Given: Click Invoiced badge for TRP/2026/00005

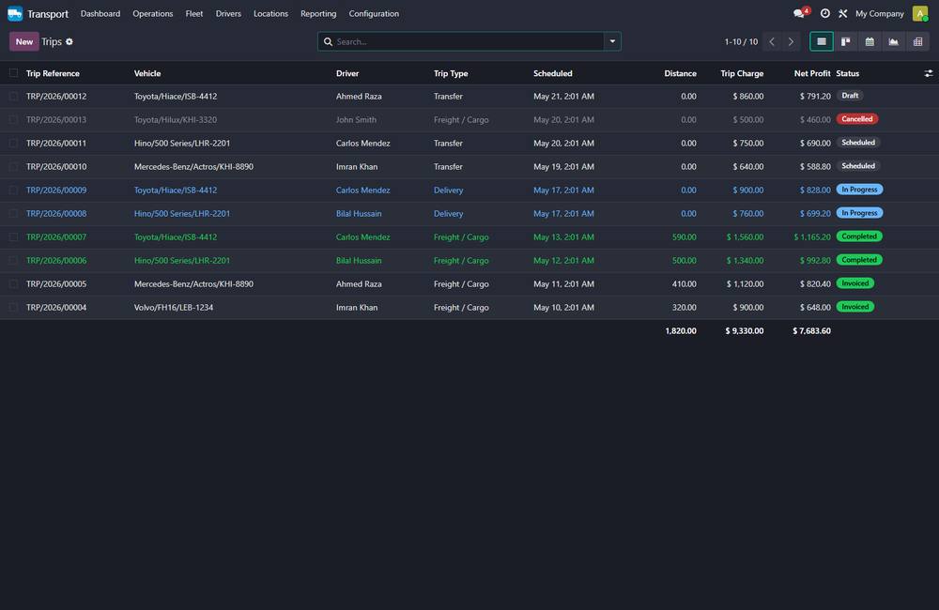Looking at the screenshot, I should [x=855, y=283].
